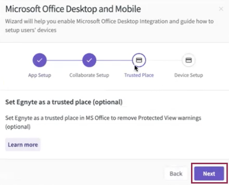This screenshot has height=185, width=229.
Task: Click the 'Set Egnyte as a trusted place' heading
Action: [x=64, y=102]
